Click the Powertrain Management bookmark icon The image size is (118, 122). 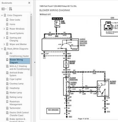click(7, 102)
